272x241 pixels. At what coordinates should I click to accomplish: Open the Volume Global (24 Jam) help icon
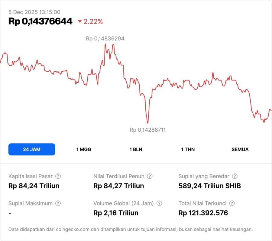coord(159,203)
